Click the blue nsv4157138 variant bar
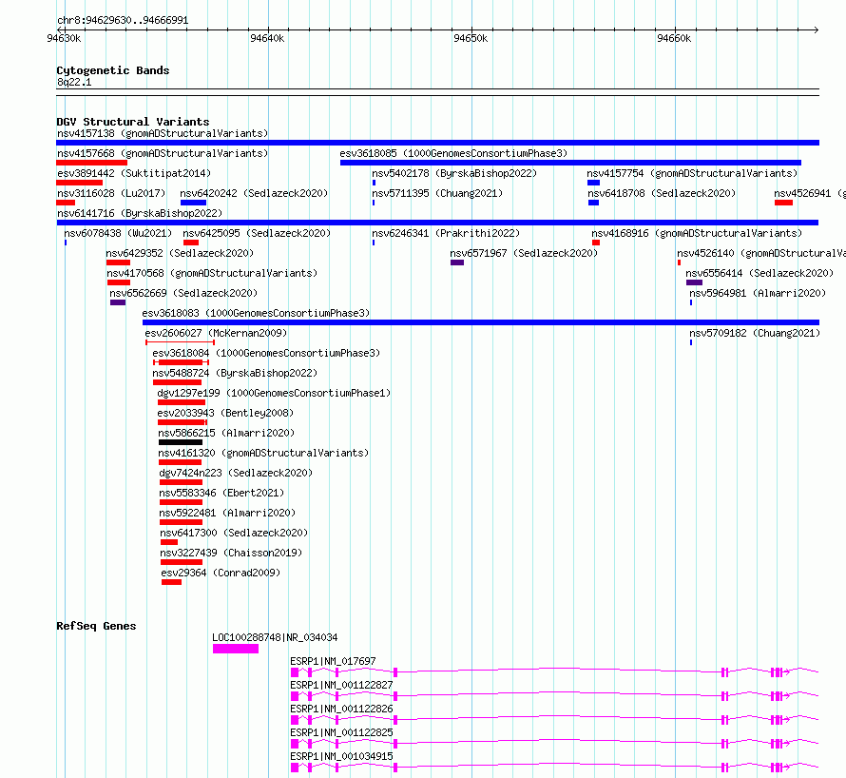Viewport: 846px width, 778px height. (x=437, y=143)
